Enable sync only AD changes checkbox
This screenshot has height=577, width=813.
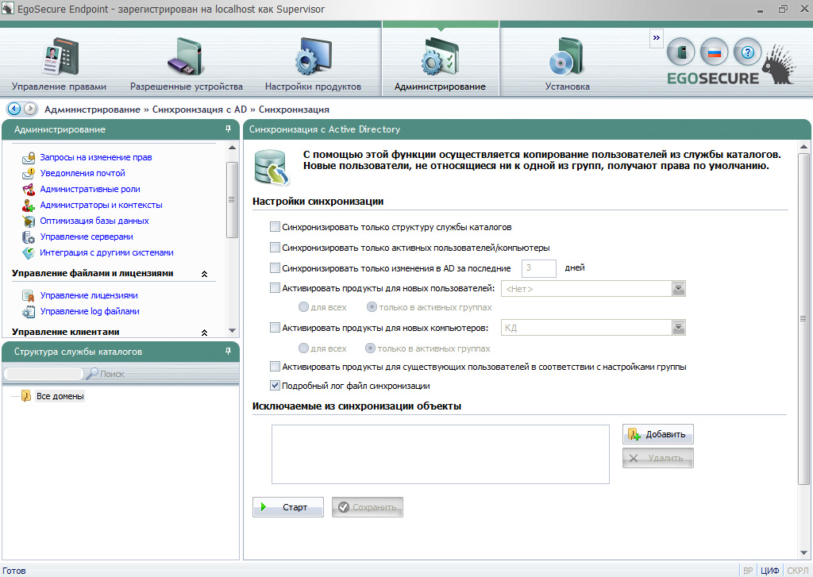pyautogui.click(x=275, y=268)
